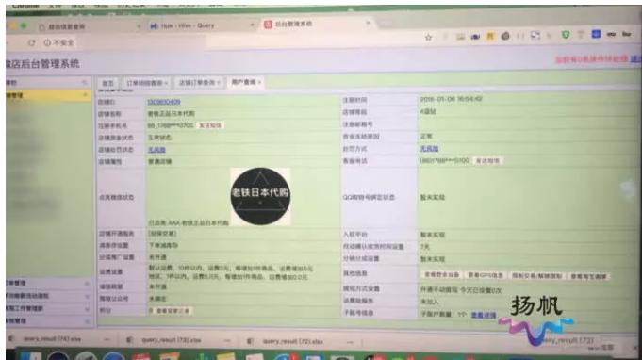Click the registration time 2016-01-06 value
Viewport: 642px width, 360px height.
(451, 99)
